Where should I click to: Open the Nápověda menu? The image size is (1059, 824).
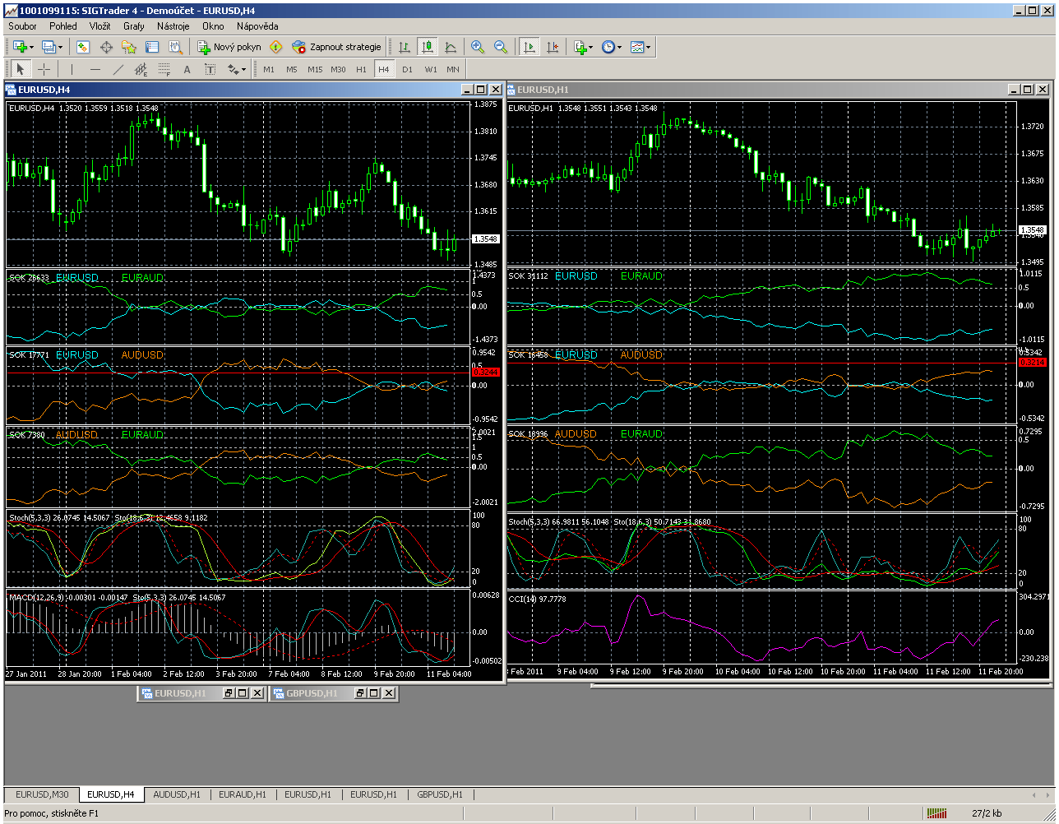point(257,26)
